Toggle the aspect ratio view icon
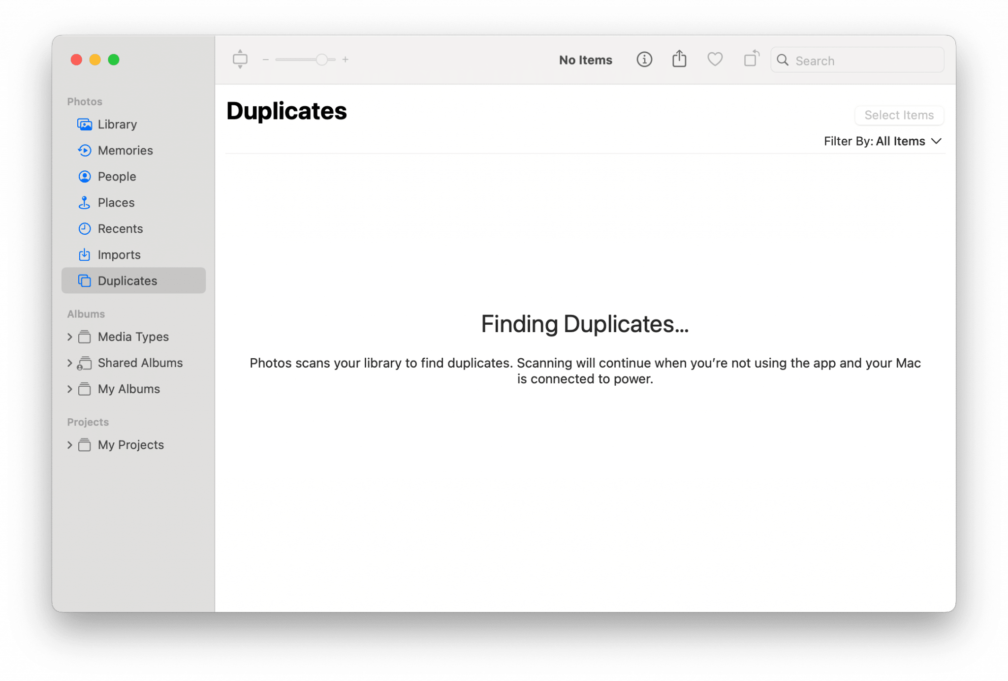The width and height of the screenshot is (1008, 681). coord(241,59)
